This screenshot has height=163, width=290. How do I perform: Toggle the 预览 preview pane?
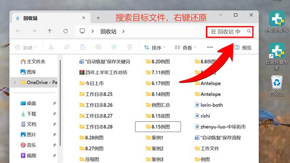[243, 47]
